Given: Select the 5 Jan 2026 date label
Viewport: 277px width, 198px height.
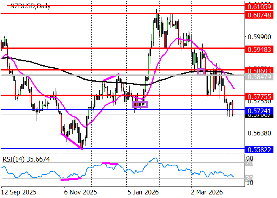Looking at the screenshot, I should click(142, 192).
